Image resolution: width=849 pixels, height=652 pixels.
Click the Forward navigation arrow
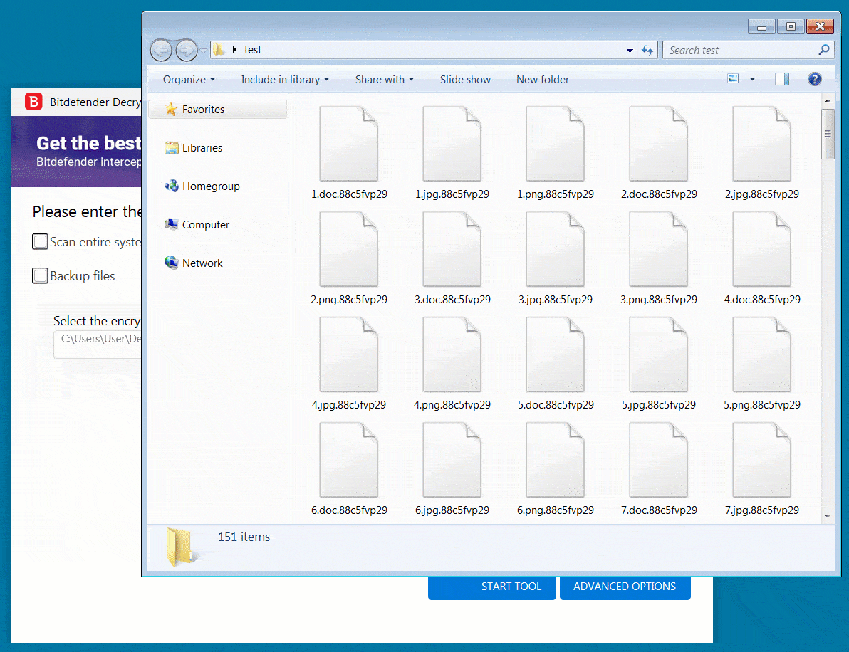pyautogui.click(x=187, y=51)
